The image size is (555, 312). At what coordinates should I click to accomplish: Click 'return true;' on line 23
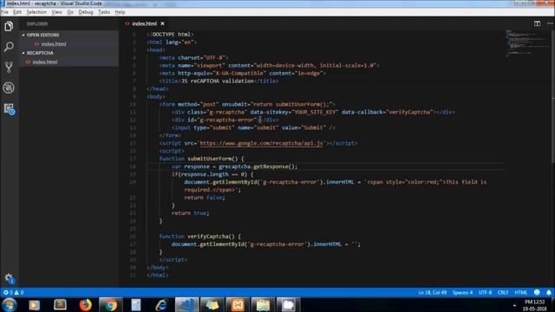click(x=191, y=213)
